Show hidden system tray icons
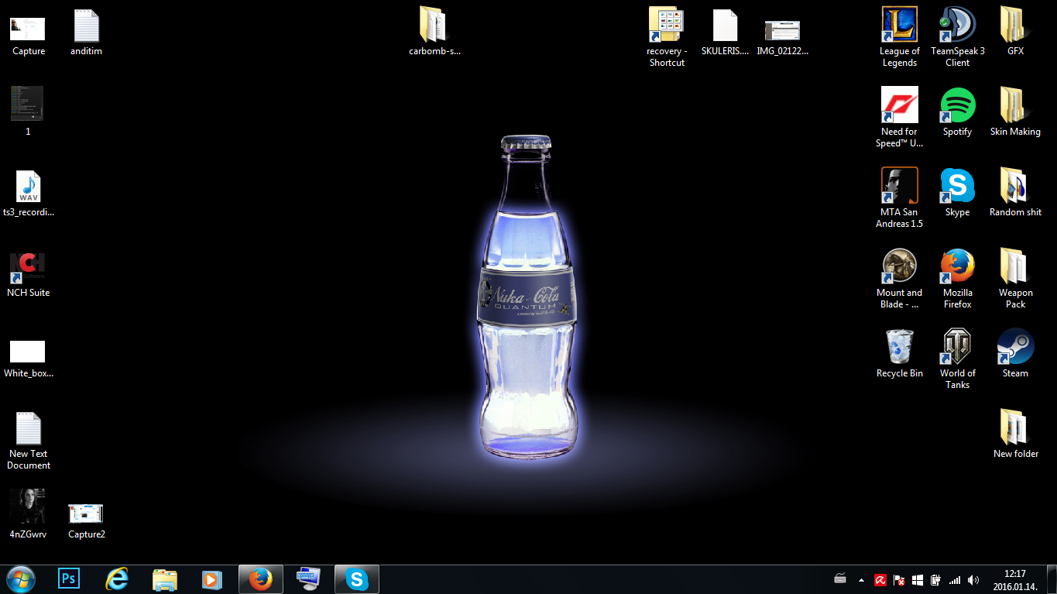Screen dimensions: 1057x594 point(861,579)
